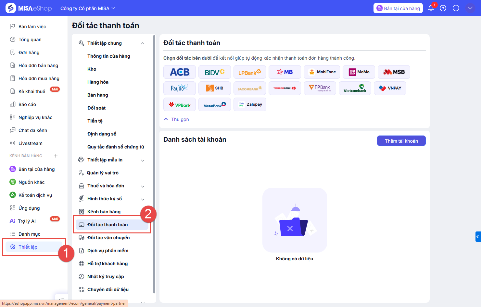Open Đơn hàng orders
The width and height of the screenshot is (481, 307).
(x=29, y=53)
